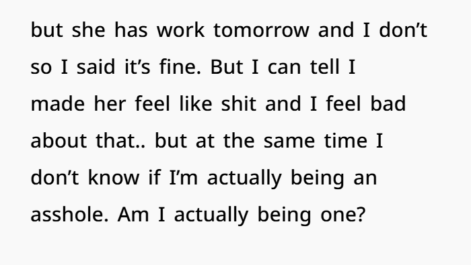Image resolution: width=471 pixels, height=265 pixels.
Task: Click on the word "fine."
Action: tap(180, 67)
